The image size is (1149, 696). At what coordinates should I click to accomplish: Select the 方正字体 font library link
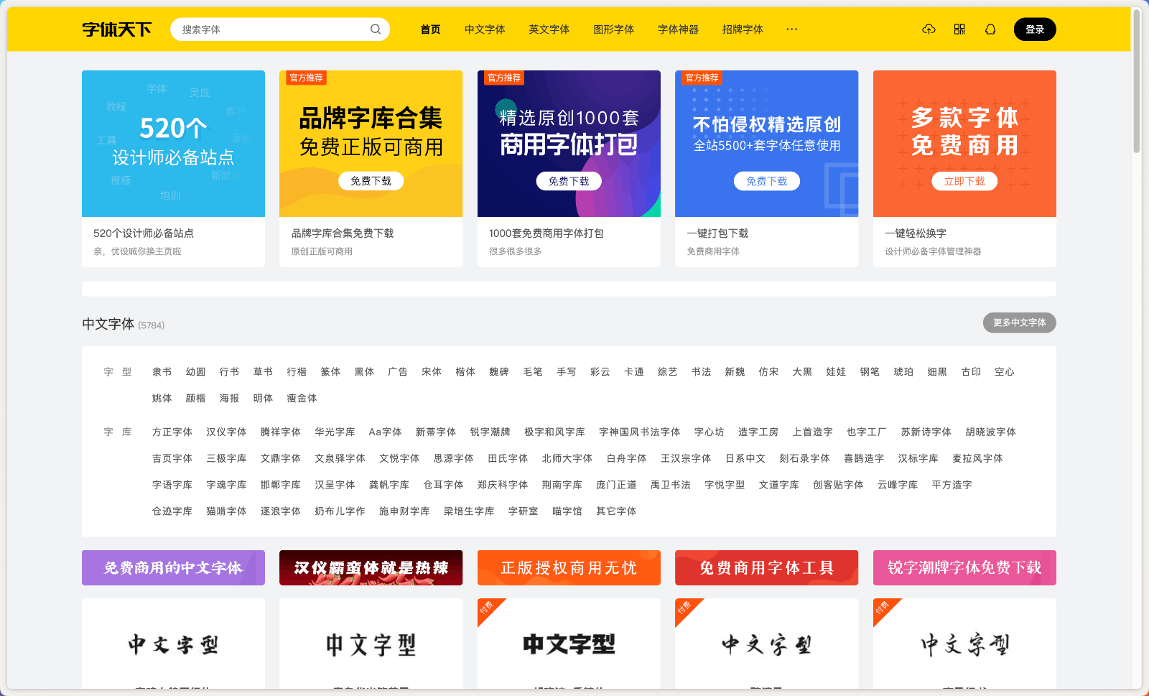(x=172, y=432)
